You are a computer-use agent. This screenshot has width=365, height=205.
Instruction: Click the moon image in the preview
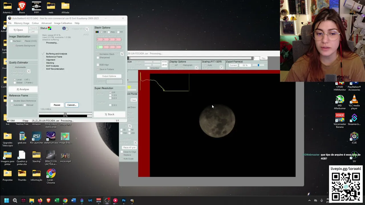coord(217,121)
